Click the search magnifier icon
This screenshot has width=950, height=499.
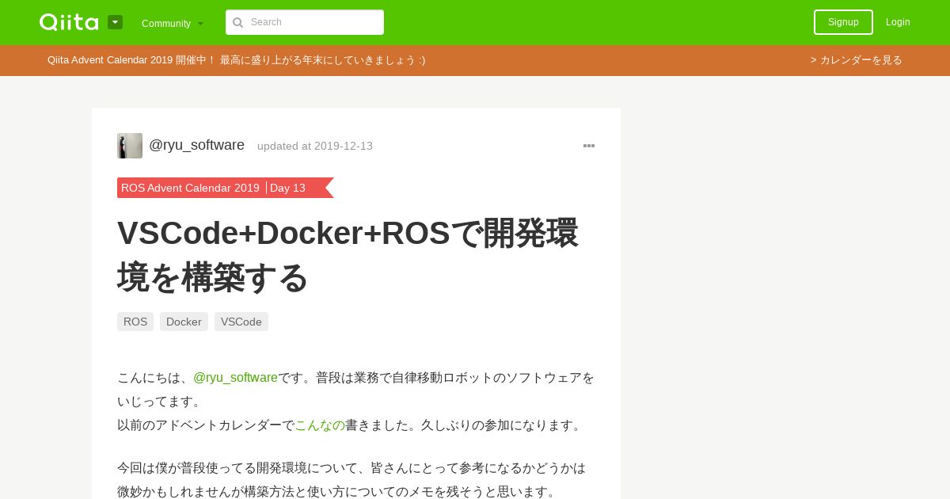pos(237,22)
